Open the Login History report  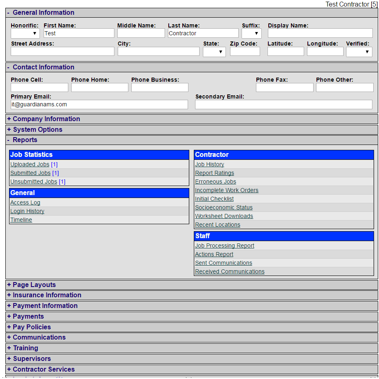[x=27, y=211]
